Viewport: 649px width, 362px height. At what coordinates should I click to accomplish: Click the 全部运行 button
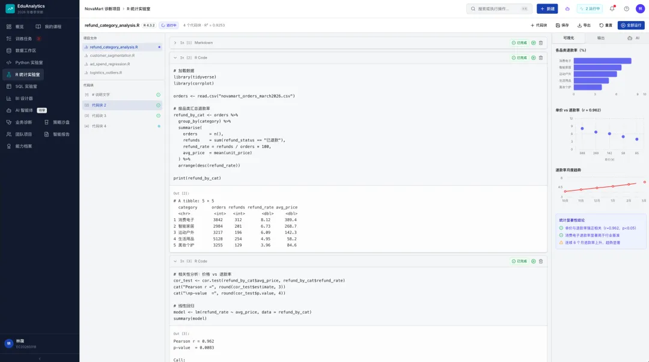click(631, 25)
